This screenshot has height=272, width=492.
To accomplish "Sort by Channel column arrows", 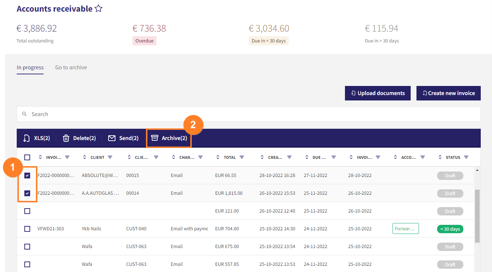I will 174,157.
